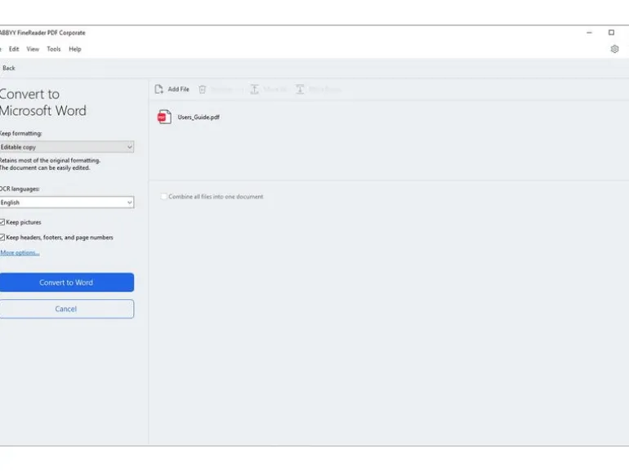Click the Remove trash icon
629x472 pixels.
pyautogui.click(x=203, y=89)
